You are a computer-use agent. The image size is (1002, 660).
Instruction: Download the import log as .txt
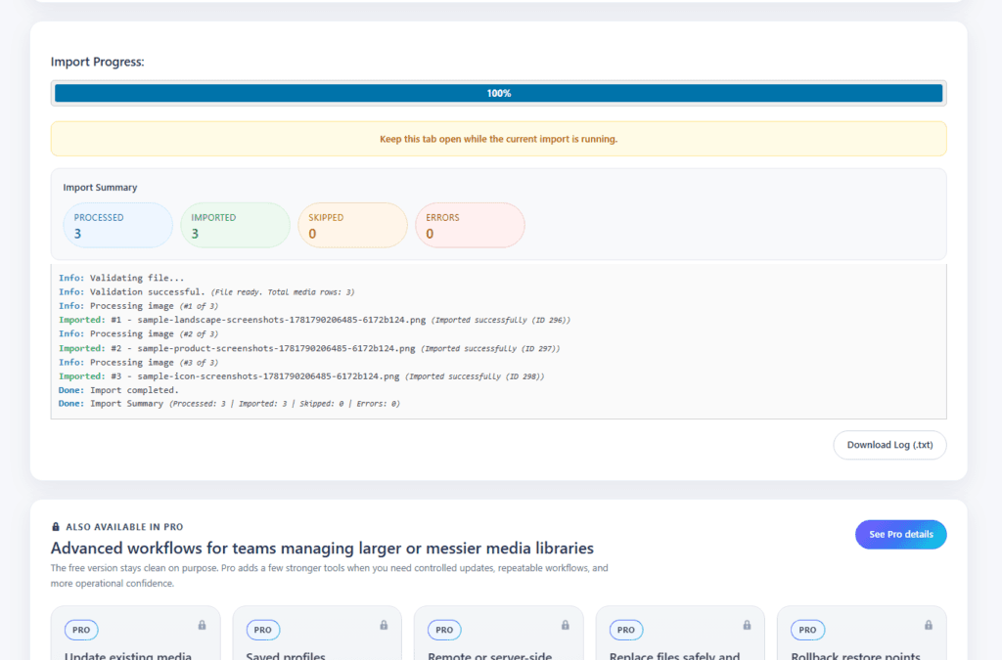[x=889, y=445]
